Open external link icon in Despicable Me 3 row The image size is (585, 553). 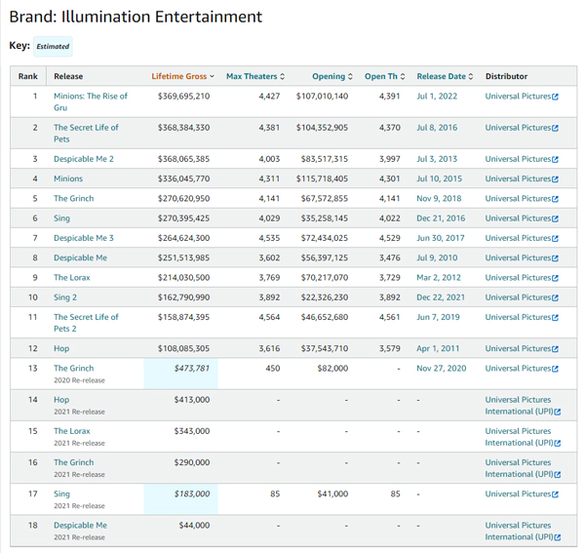coord(555,238)
